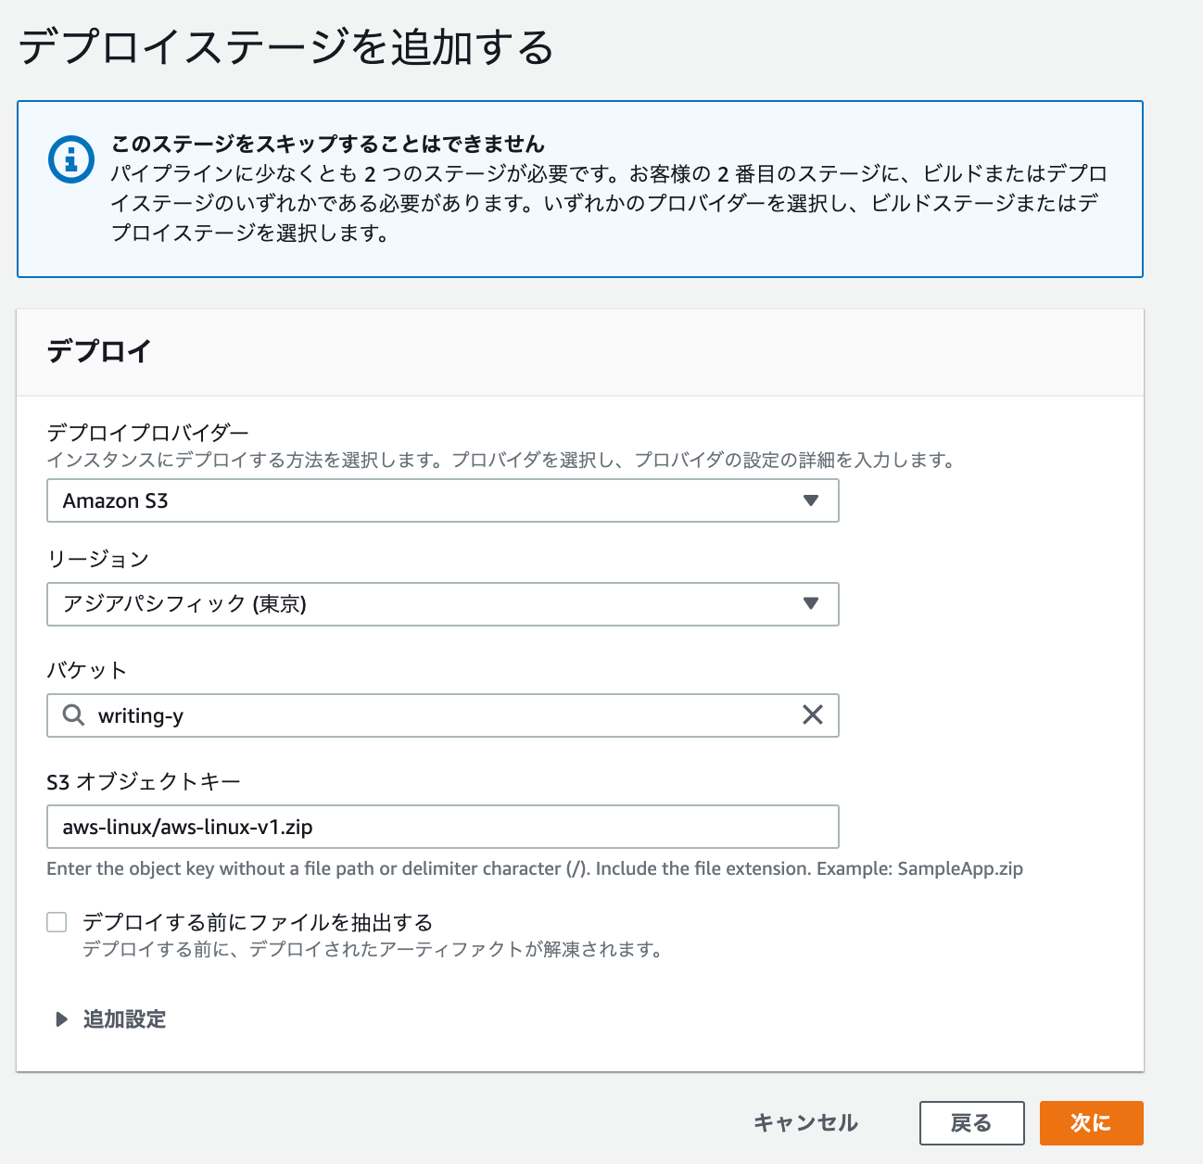Click the デプロイプロバイダー label
Screen dimensions: 1203x1164
pyautogui.click(x=148, y=433)
